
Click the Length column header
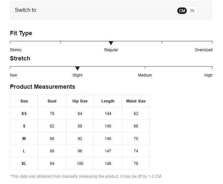(108, 101)
